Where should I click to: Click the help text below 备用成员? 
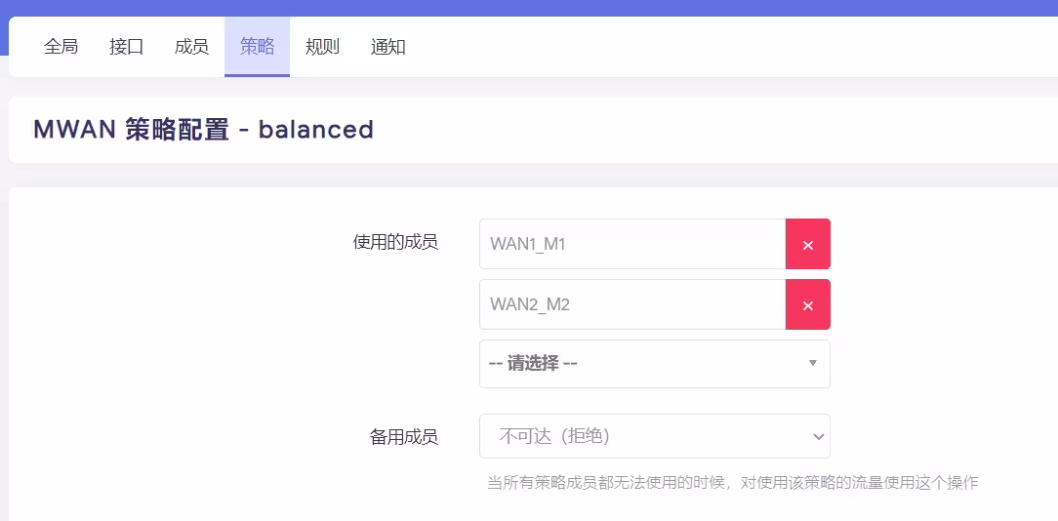pos(732,482)
